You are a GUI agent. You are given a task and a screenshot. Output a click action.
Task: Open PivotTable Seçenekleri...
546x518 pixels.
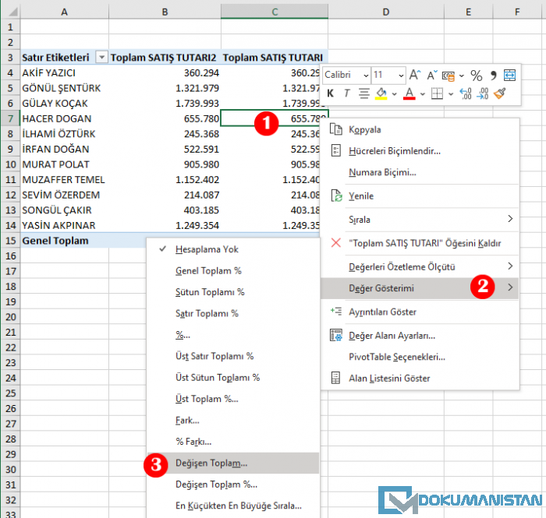(x=397, y=357)
